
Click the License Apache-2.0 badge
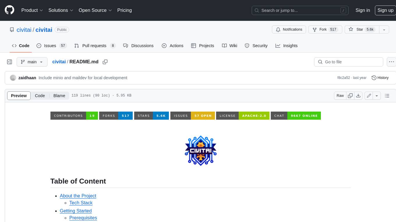click(x=243, y=116)
